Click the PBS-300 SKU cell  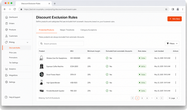click(73, 91)
